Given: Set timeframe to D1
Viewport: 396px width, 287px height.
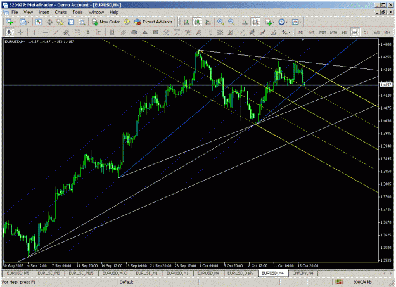Looking at the screenshot, I should point(366,32).
